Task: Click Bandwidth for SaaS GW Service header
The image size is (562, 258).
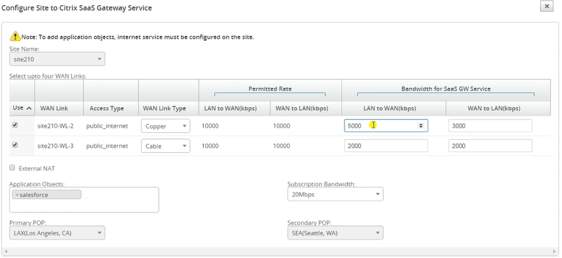Action: tap(446, 89)
